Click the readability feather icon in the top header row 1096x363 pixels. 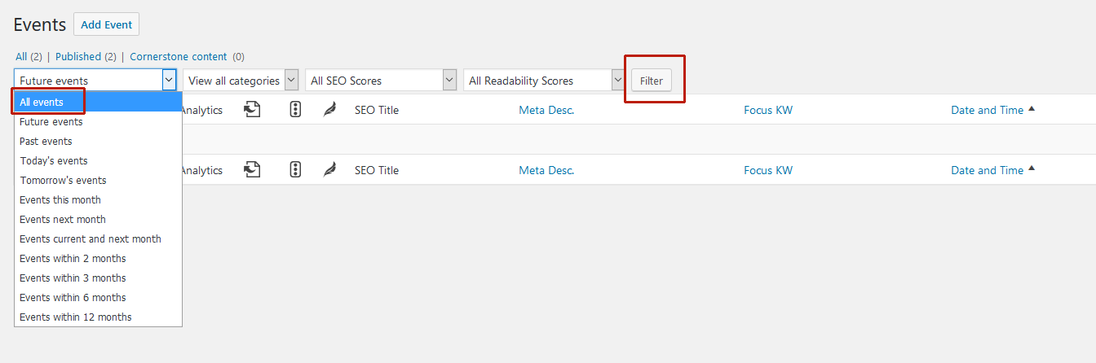[x=329, y=110]
